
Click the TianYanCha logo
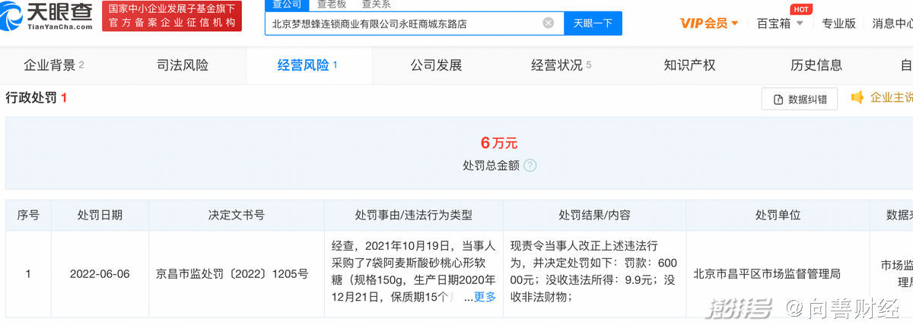pos(48,17)
